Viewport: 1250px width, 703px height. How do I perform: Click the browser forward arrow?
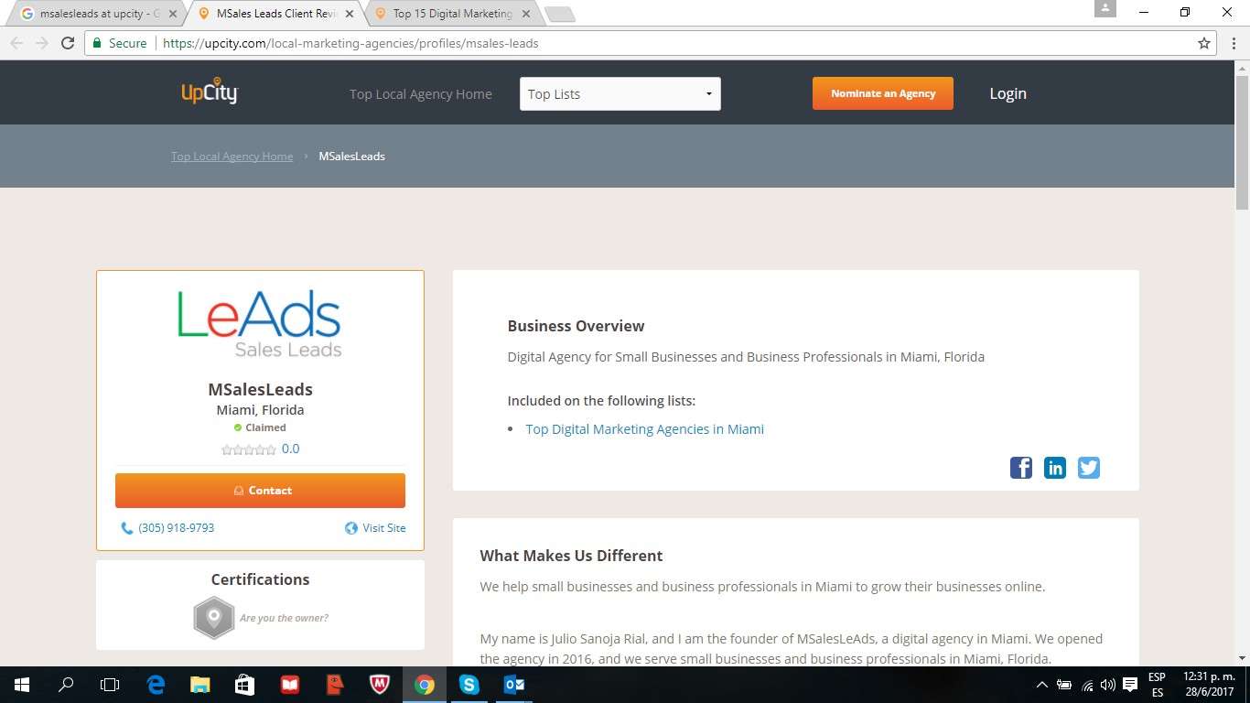point(42,43)
